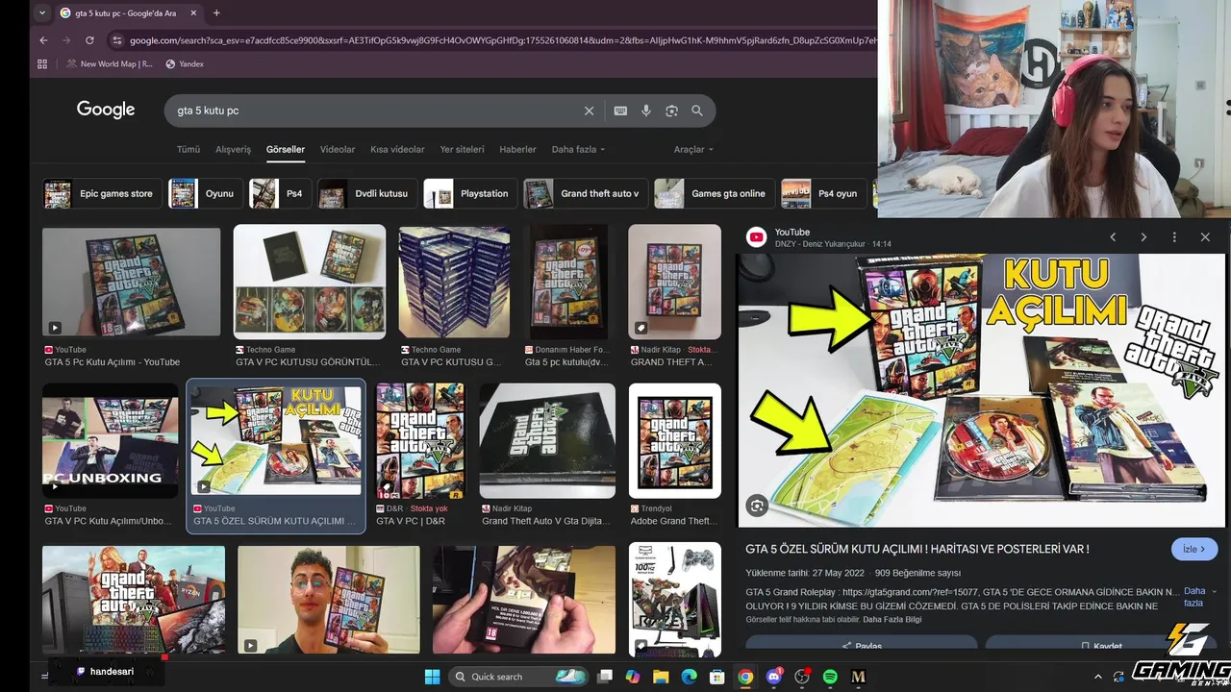The height and width of the screenshot is (692, 1231).
Task: Open Task View on taskbar
Action: coord(605,677)
